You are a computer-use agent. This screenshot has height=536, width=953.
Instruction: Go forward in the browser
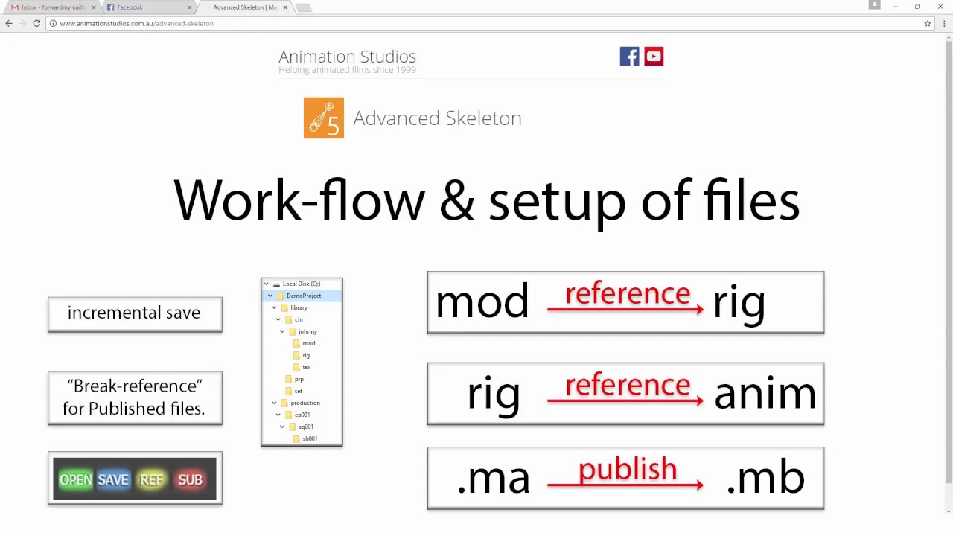click(22, 23)
